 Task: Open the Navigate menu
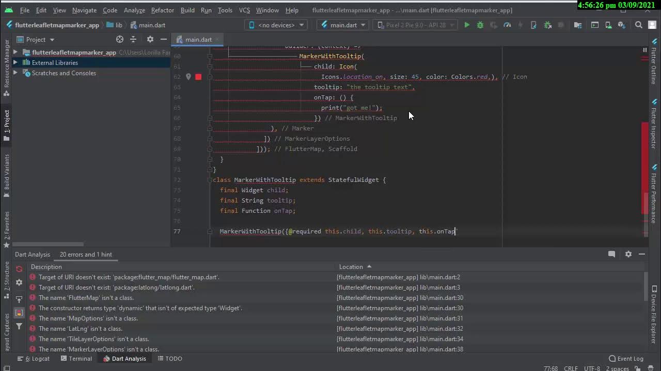84,10
